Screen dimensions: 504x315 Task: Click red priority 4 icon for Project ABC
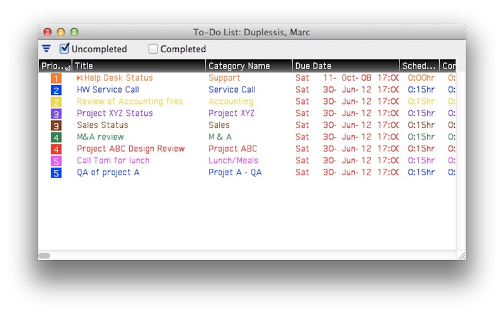[x=56, y=149]
